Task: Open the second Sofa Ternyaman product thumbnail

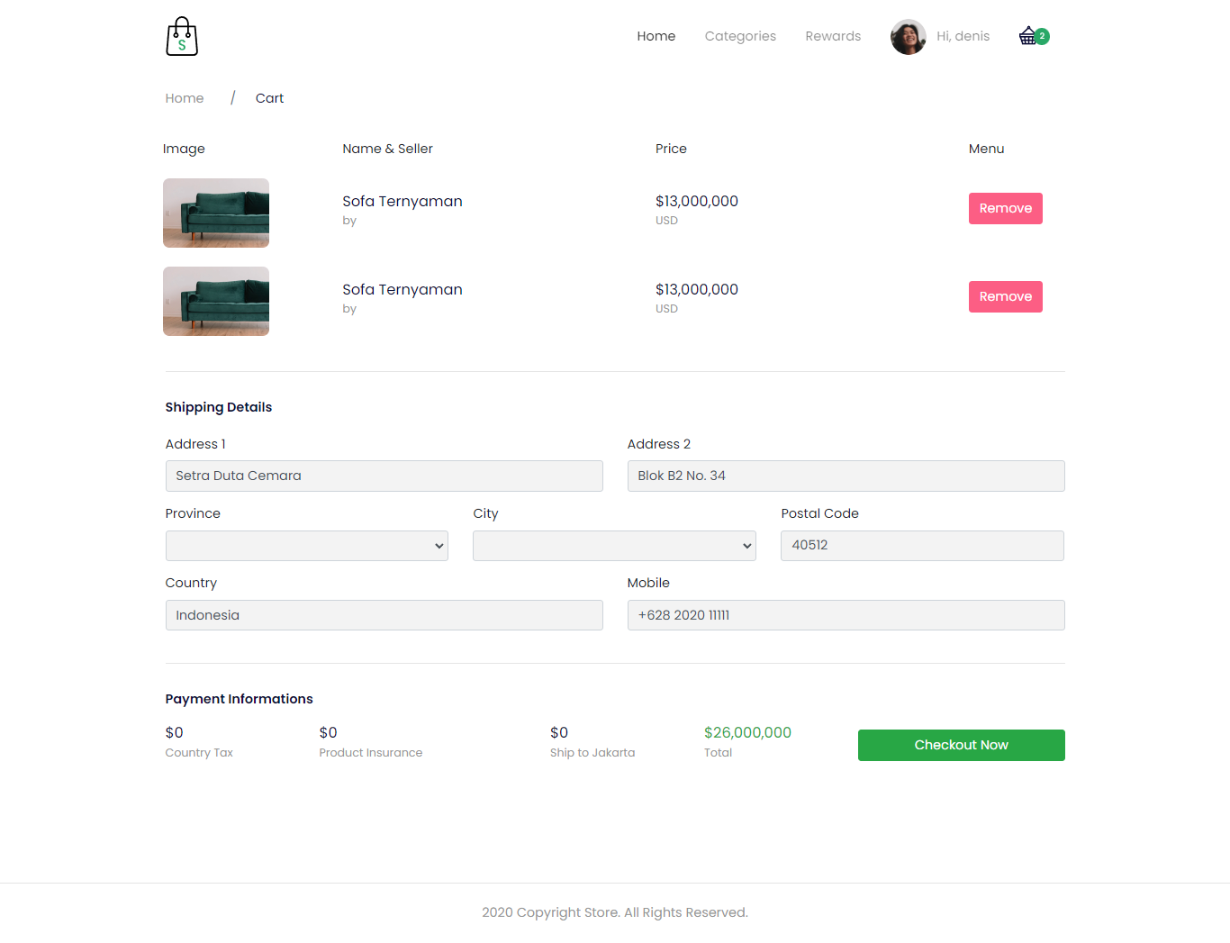Action: 215,301
